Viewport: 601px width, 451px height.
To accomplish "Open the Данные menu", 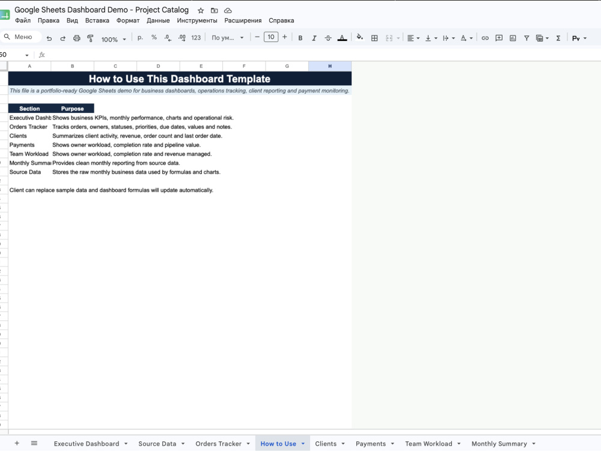I will [x=158, y=20].
